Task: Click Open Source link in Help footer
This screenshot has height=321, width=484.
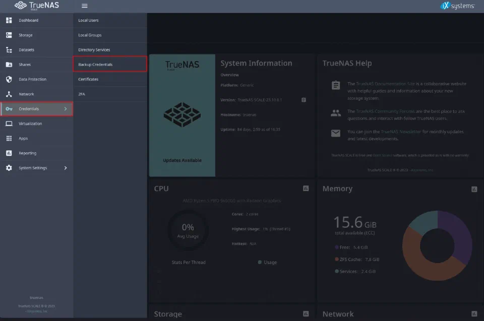Action: 382,155
